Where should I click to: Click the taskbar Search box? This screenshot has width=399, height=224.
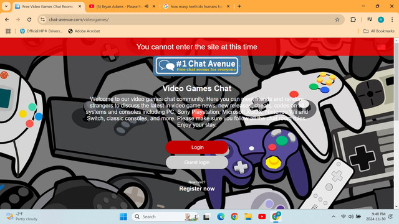(165, 217)
